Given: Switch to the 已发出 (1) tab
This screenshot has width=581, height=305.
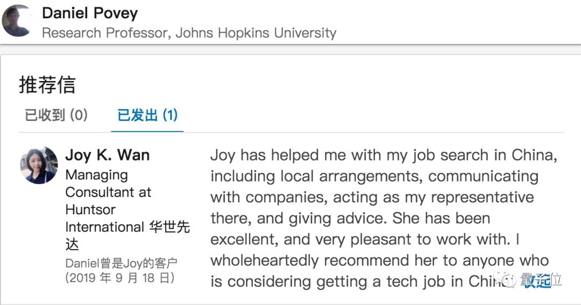Looking at the screenshot, I should coord(147,115).
